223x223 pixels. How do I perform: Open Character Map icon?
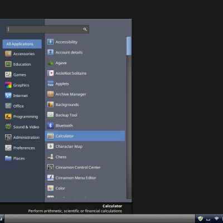click(x=50, y=146)
